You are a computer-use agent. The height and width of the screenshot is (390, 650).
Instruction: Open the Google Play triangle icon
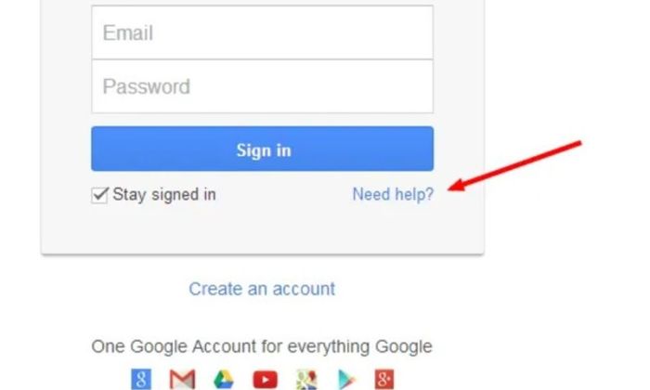pyautogui.click(x=345, y=379)
